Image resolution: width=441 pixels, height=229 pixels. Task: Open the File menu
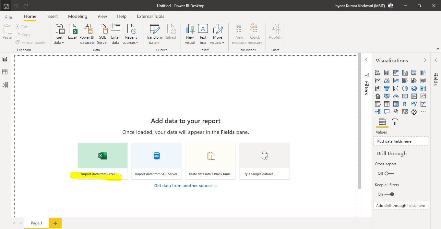tap(8, 17)
